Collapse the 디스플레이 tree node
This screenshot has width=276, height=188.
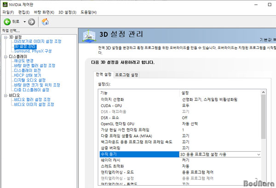point(6,57)
